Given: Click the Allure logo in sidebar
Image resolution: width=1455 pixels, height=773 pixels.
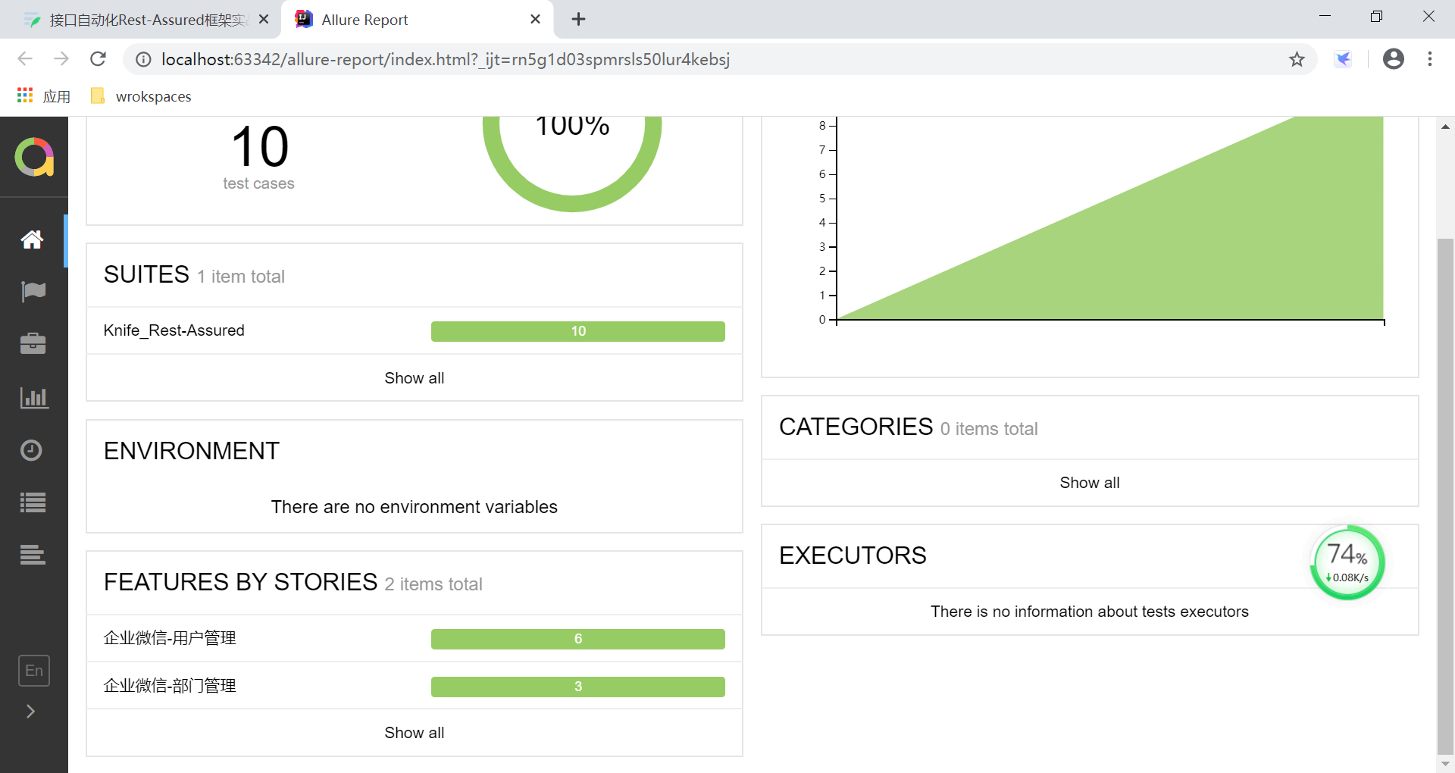Looking at the screenshot, I should coord(34,157).
